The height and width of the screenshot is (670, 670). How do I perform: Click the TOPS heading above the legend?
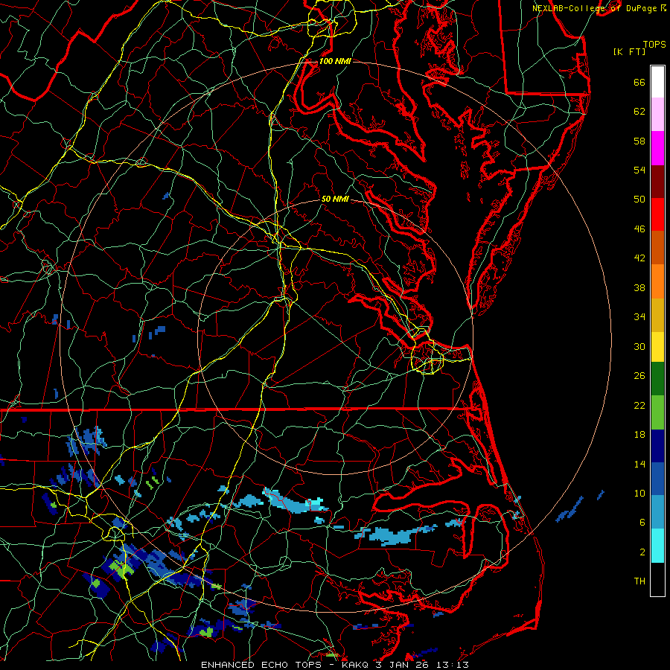pyautogui.click(x=654, y=45)
